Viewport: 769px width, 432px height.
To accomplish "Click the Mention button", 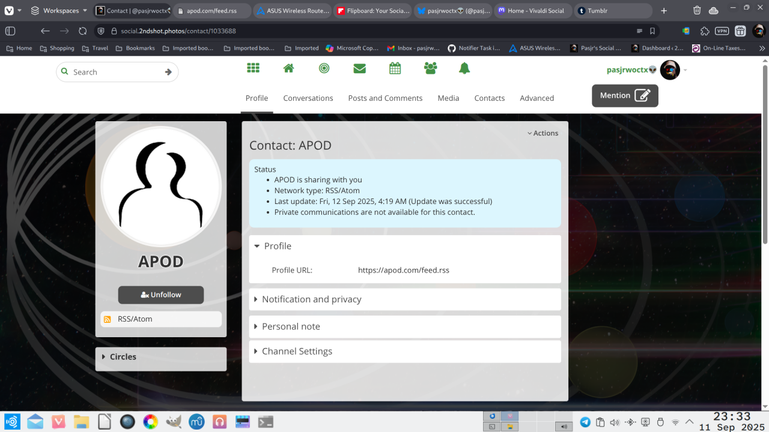I will coord(625,95).
